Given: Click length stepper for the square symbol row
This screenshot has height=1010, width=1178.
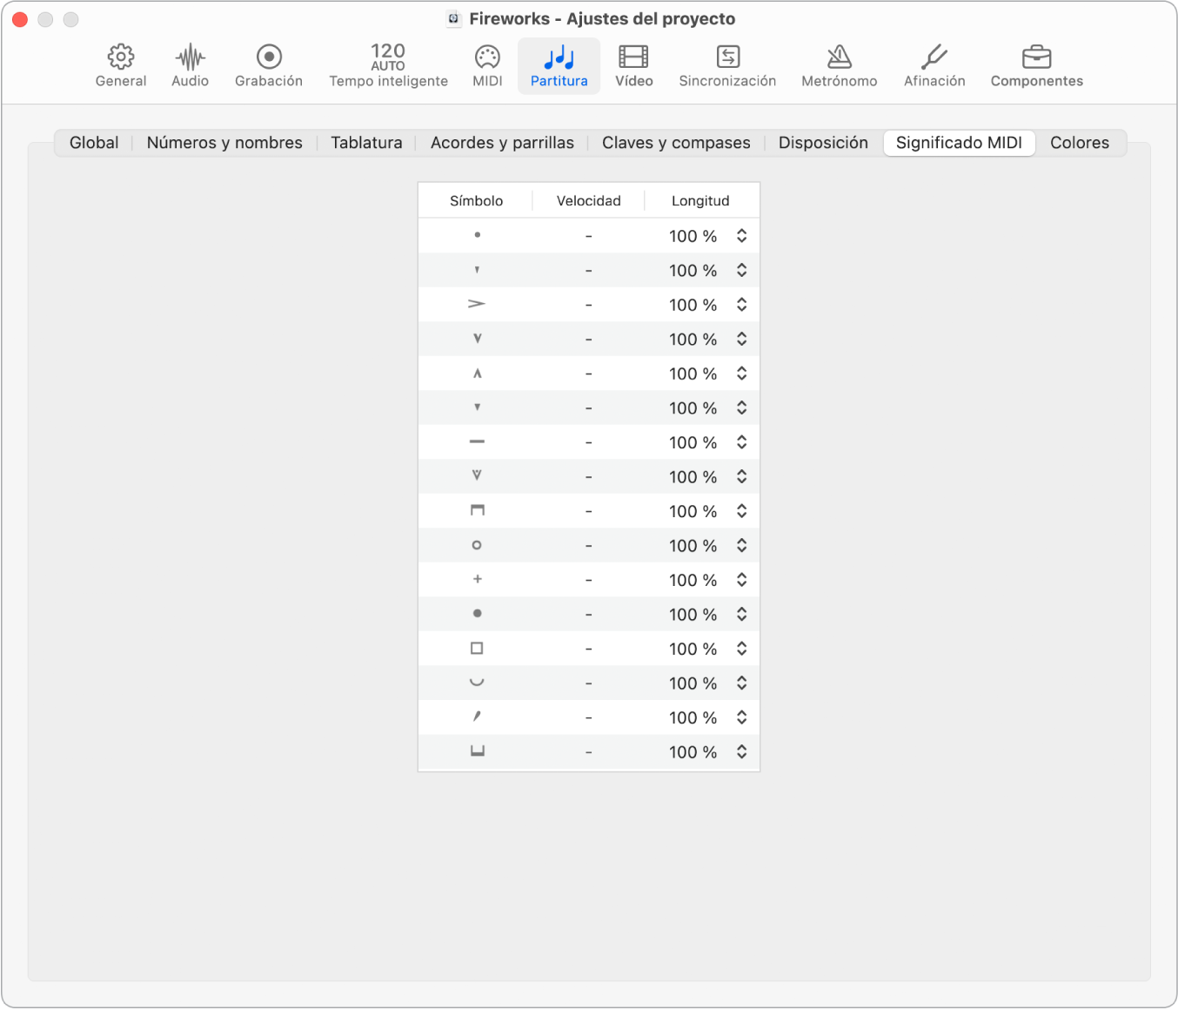Looking at the screenshot, I should click(x=741, y=649).
